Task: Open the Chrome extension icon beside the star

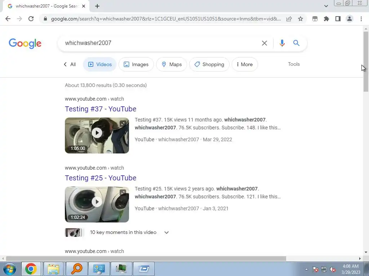Action: tap(315, 19)
